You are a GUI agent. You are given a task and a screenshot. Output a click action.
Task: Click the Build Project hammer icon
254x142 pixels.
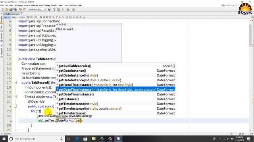coord(54,9)
